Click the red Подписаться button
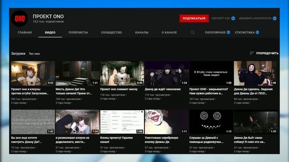This screenshot has height=162, width=289. pyautogui.click(x=194, y=18)
